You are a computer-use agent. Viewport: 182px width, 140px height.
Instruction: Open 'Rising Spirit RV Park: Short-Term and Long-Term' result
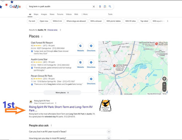(x=61, y=109)
